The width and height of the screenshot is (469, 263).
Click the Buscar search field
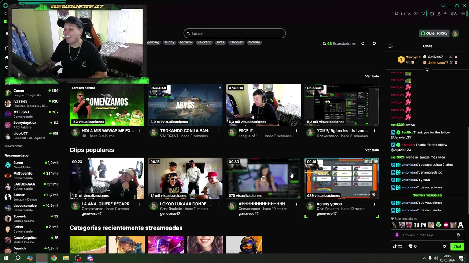(234, 33)
